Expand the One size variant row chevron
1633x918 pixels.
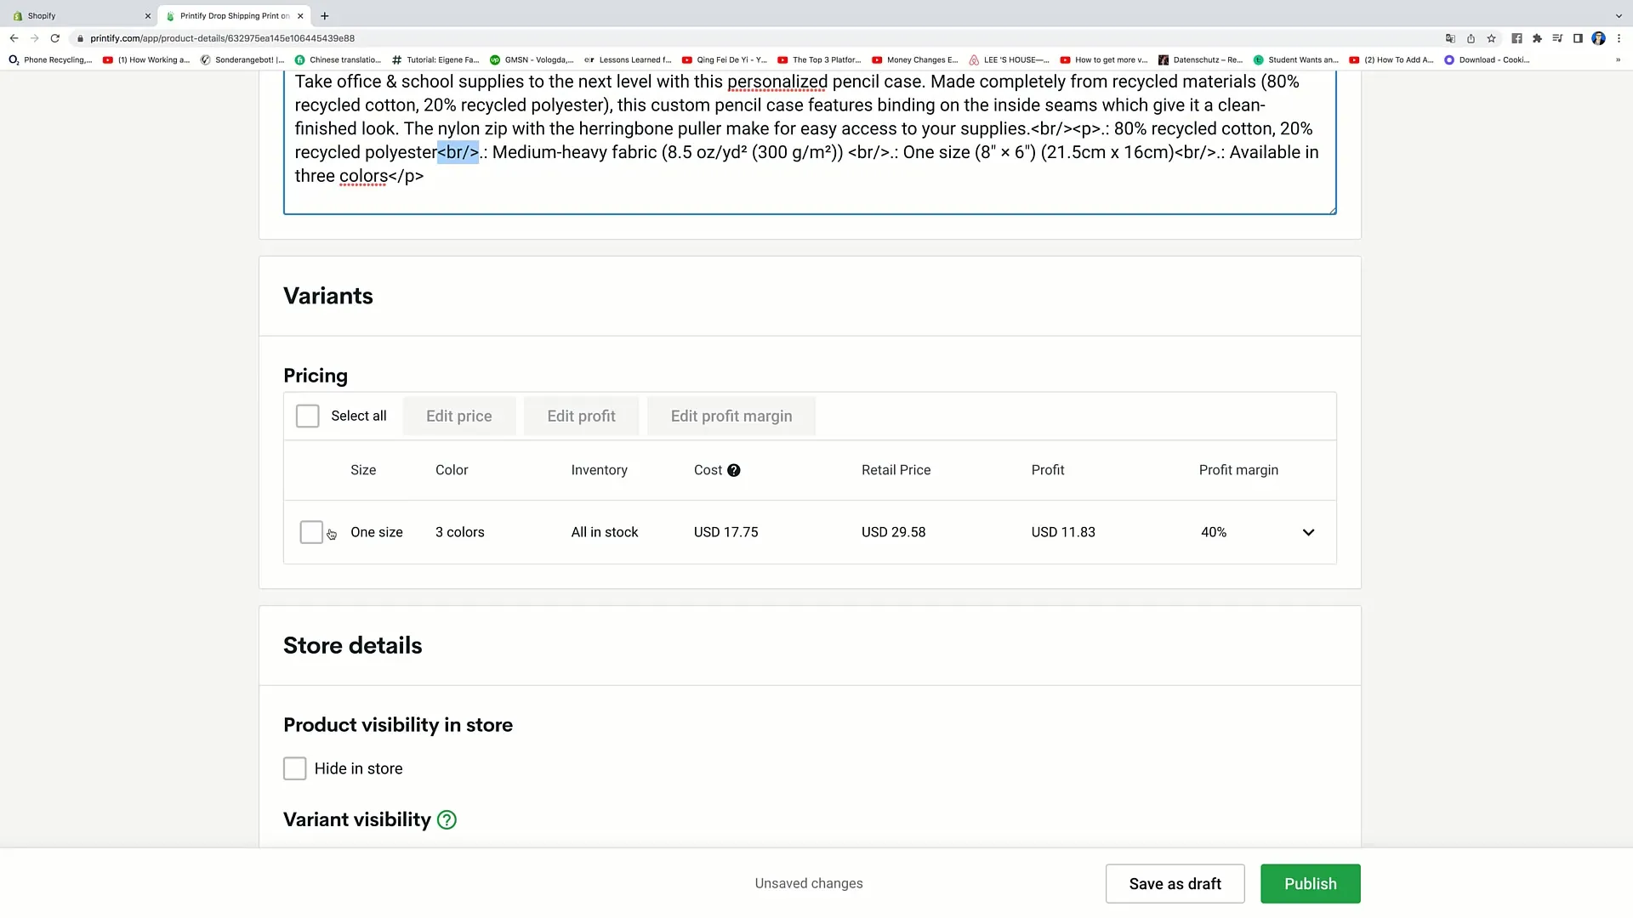click(1308, 532)
